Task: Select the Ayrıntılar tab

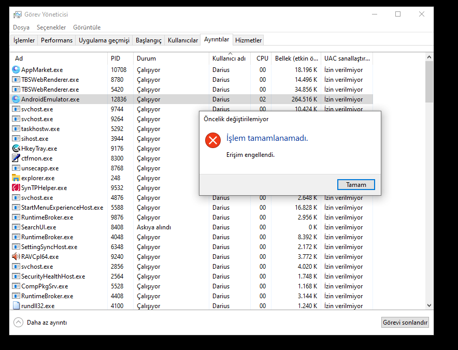Action: pos(217,39)
